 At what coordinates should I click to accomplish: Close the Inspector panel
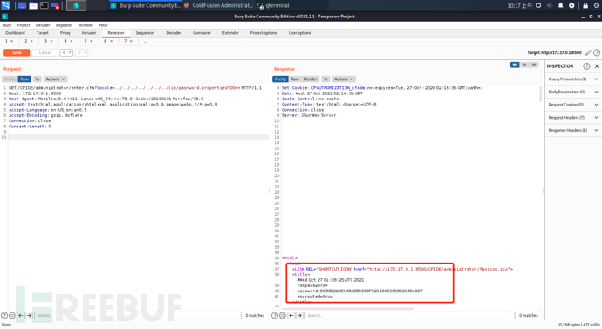pos(597,66)
